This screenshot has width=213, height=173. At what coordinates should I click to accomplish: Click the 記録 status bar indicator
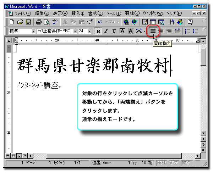(x=162, y=163)
